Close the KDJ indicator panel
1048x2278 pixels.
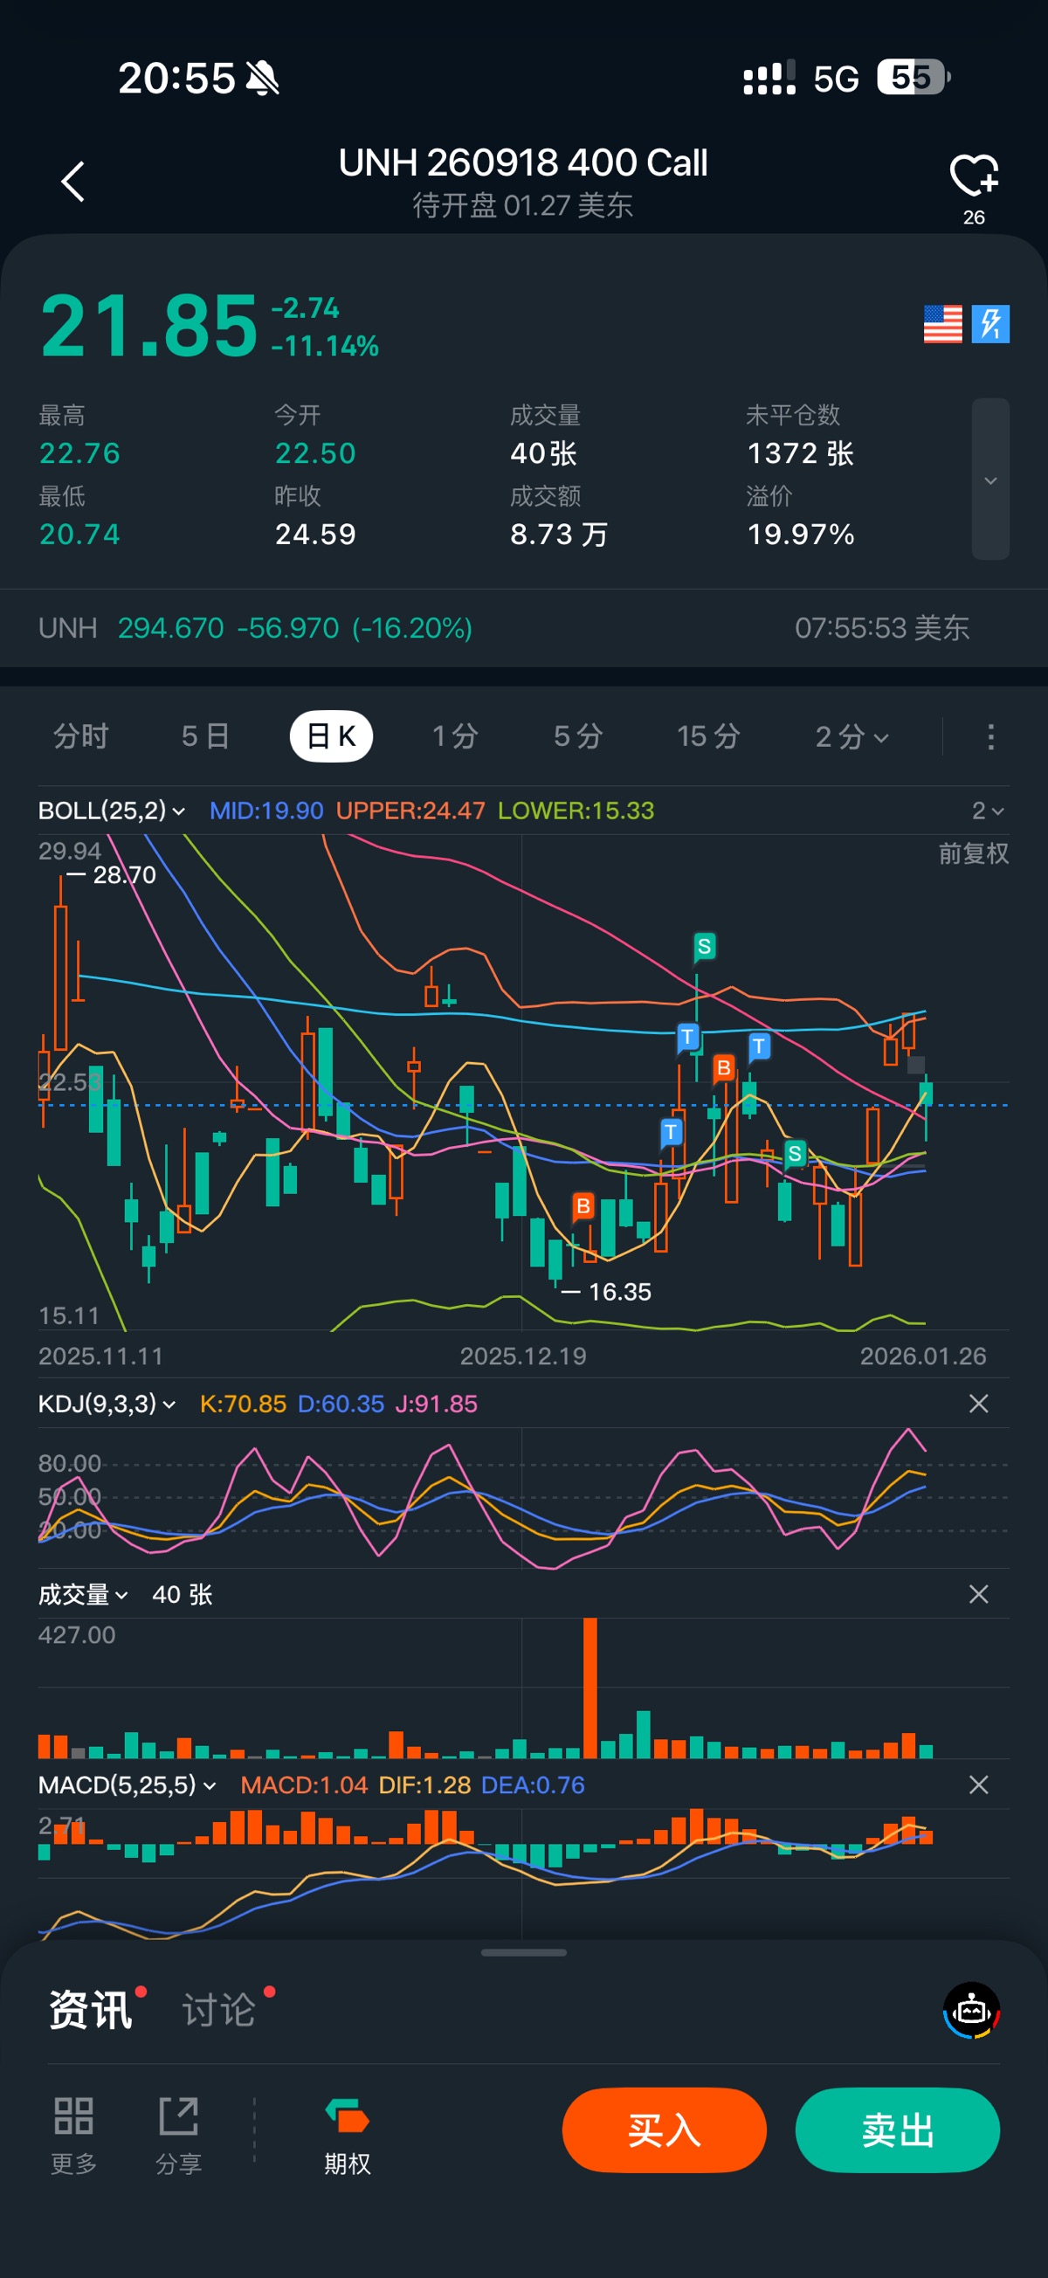pyautogui.click(x=978, y=1404)
